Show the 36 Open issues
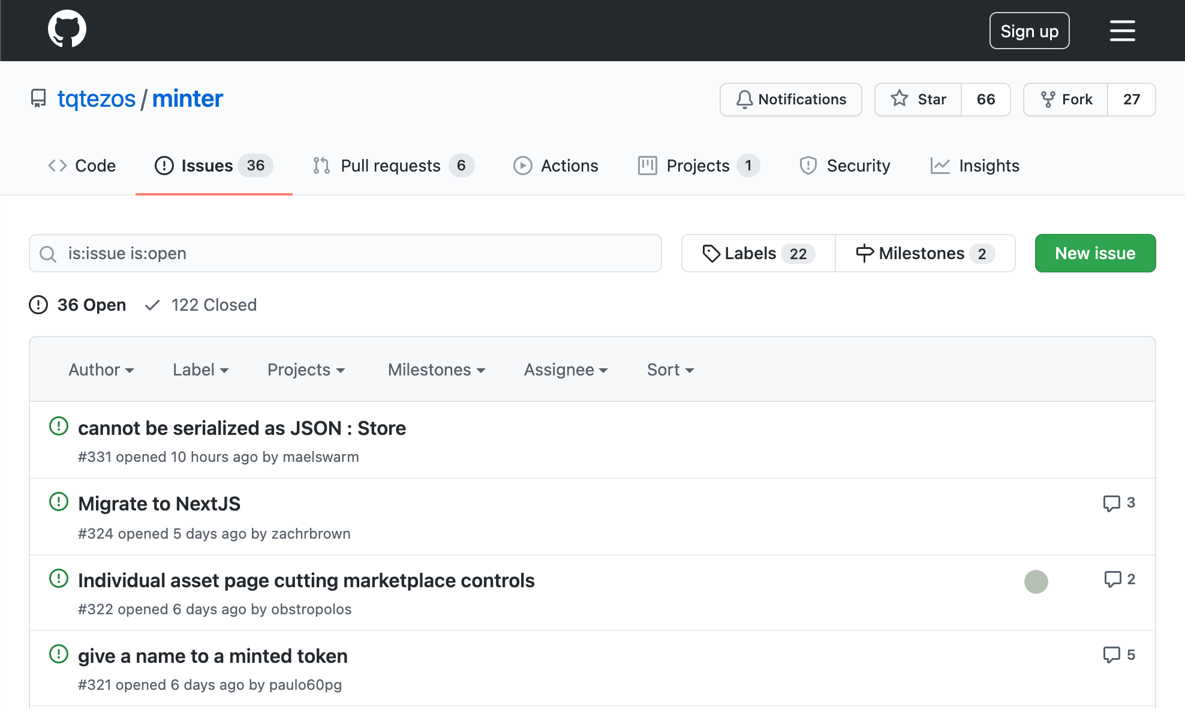Screen dimensions: 1185x709 point(78,305)
